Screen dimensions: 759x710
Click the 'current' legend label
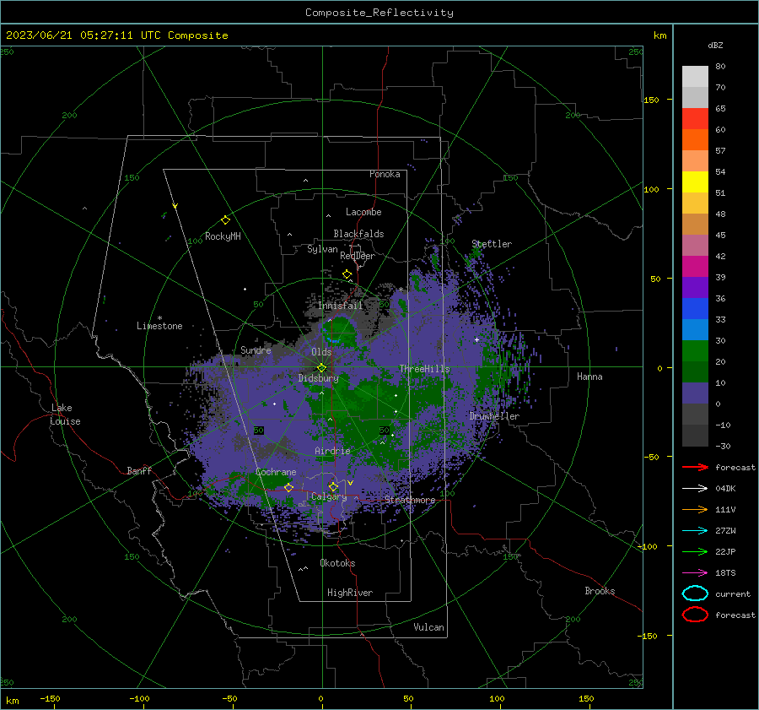(733, 593)
